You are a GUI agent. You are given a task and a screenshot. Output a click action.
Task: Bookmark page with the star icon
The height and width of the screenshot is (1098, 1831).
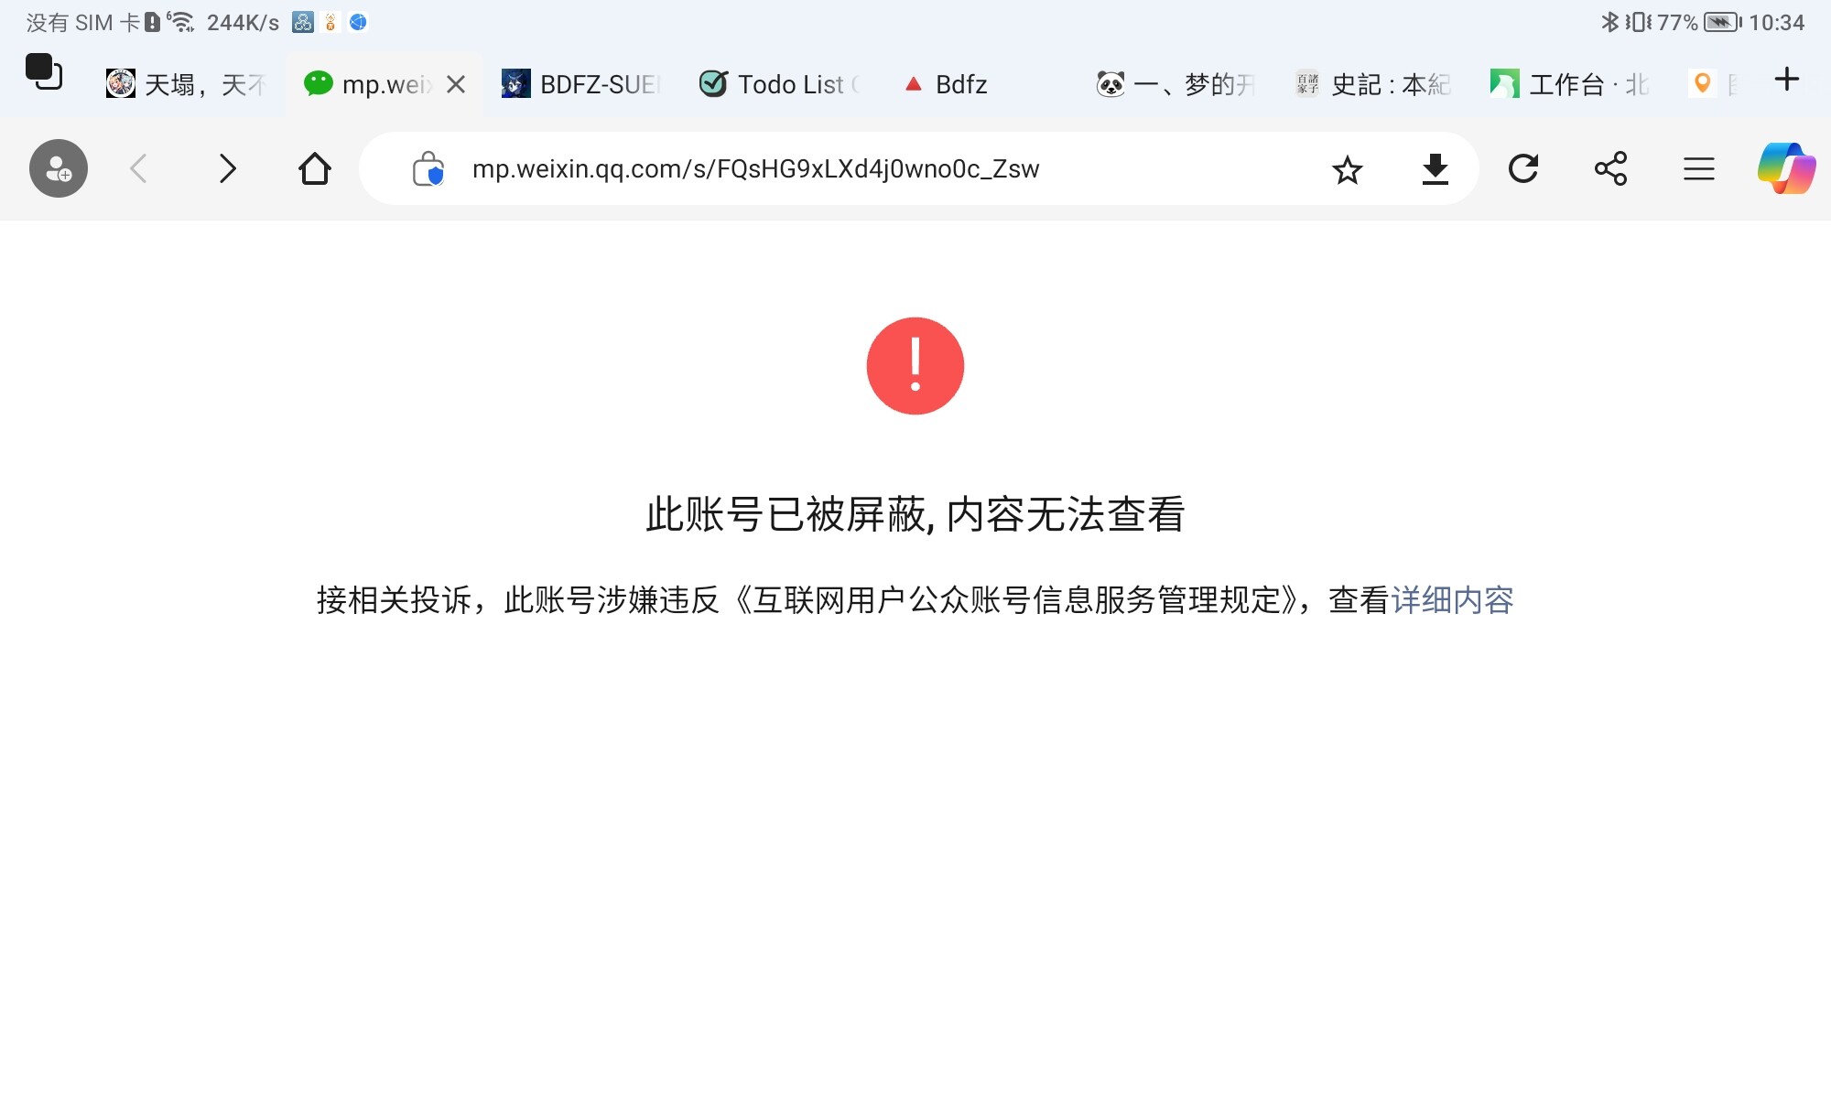click(1347, 169)
